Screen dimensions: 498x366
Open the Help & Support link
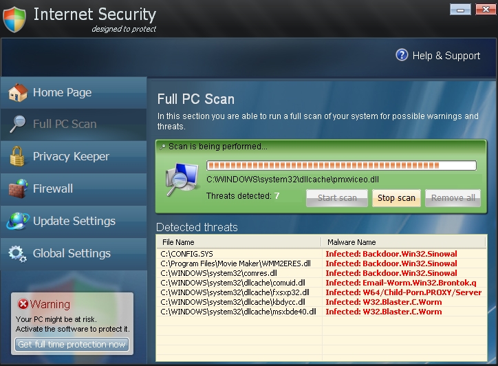(446, 56)
